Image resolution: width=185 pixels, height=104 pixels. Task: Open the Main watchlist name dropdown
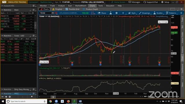tap(22, 10)
